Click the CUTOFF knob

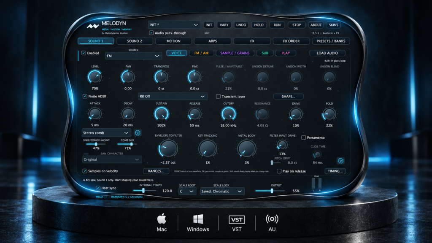[x=228, y=114]
